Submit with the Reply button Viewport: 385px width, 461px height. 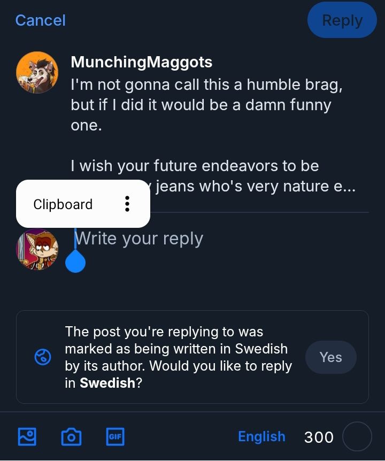[342, 20]
